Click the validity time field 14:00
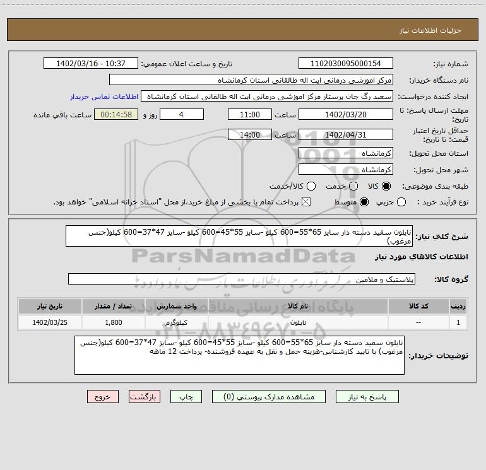The image size is (486, 470). click(250, 135)
